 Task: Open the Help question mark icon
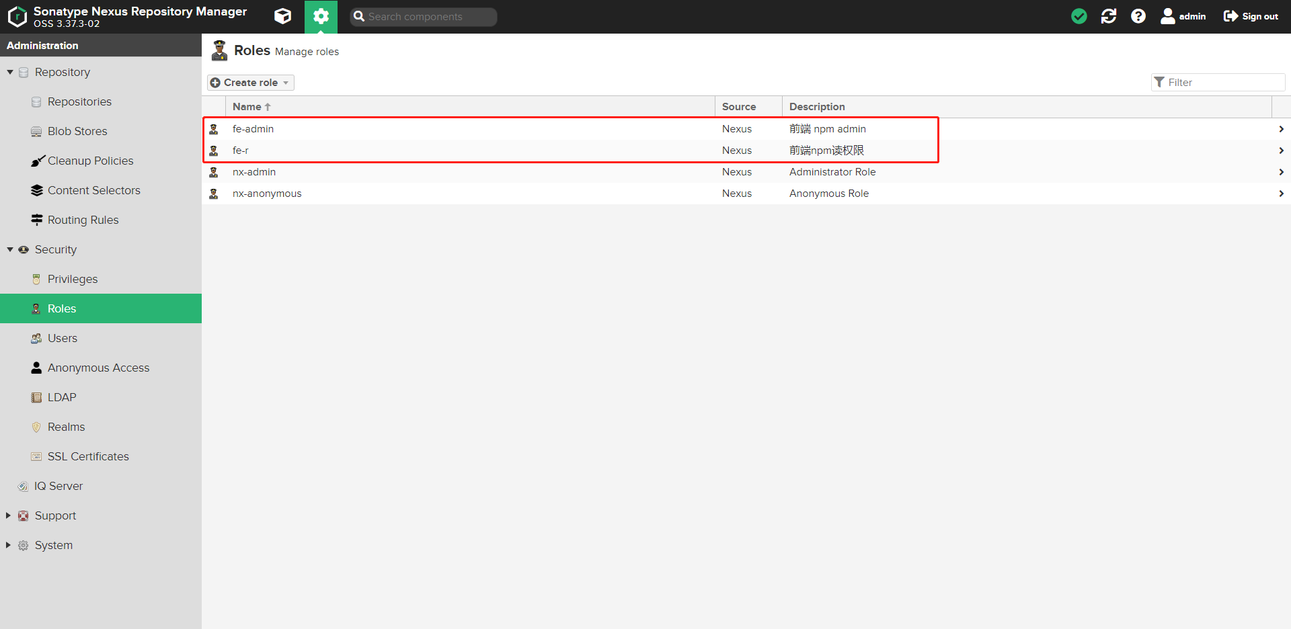1138,16
